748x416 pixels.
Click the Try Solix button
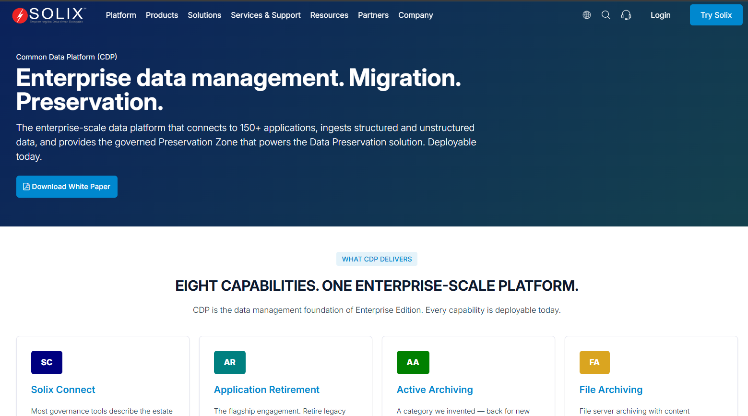coord(716,15)
